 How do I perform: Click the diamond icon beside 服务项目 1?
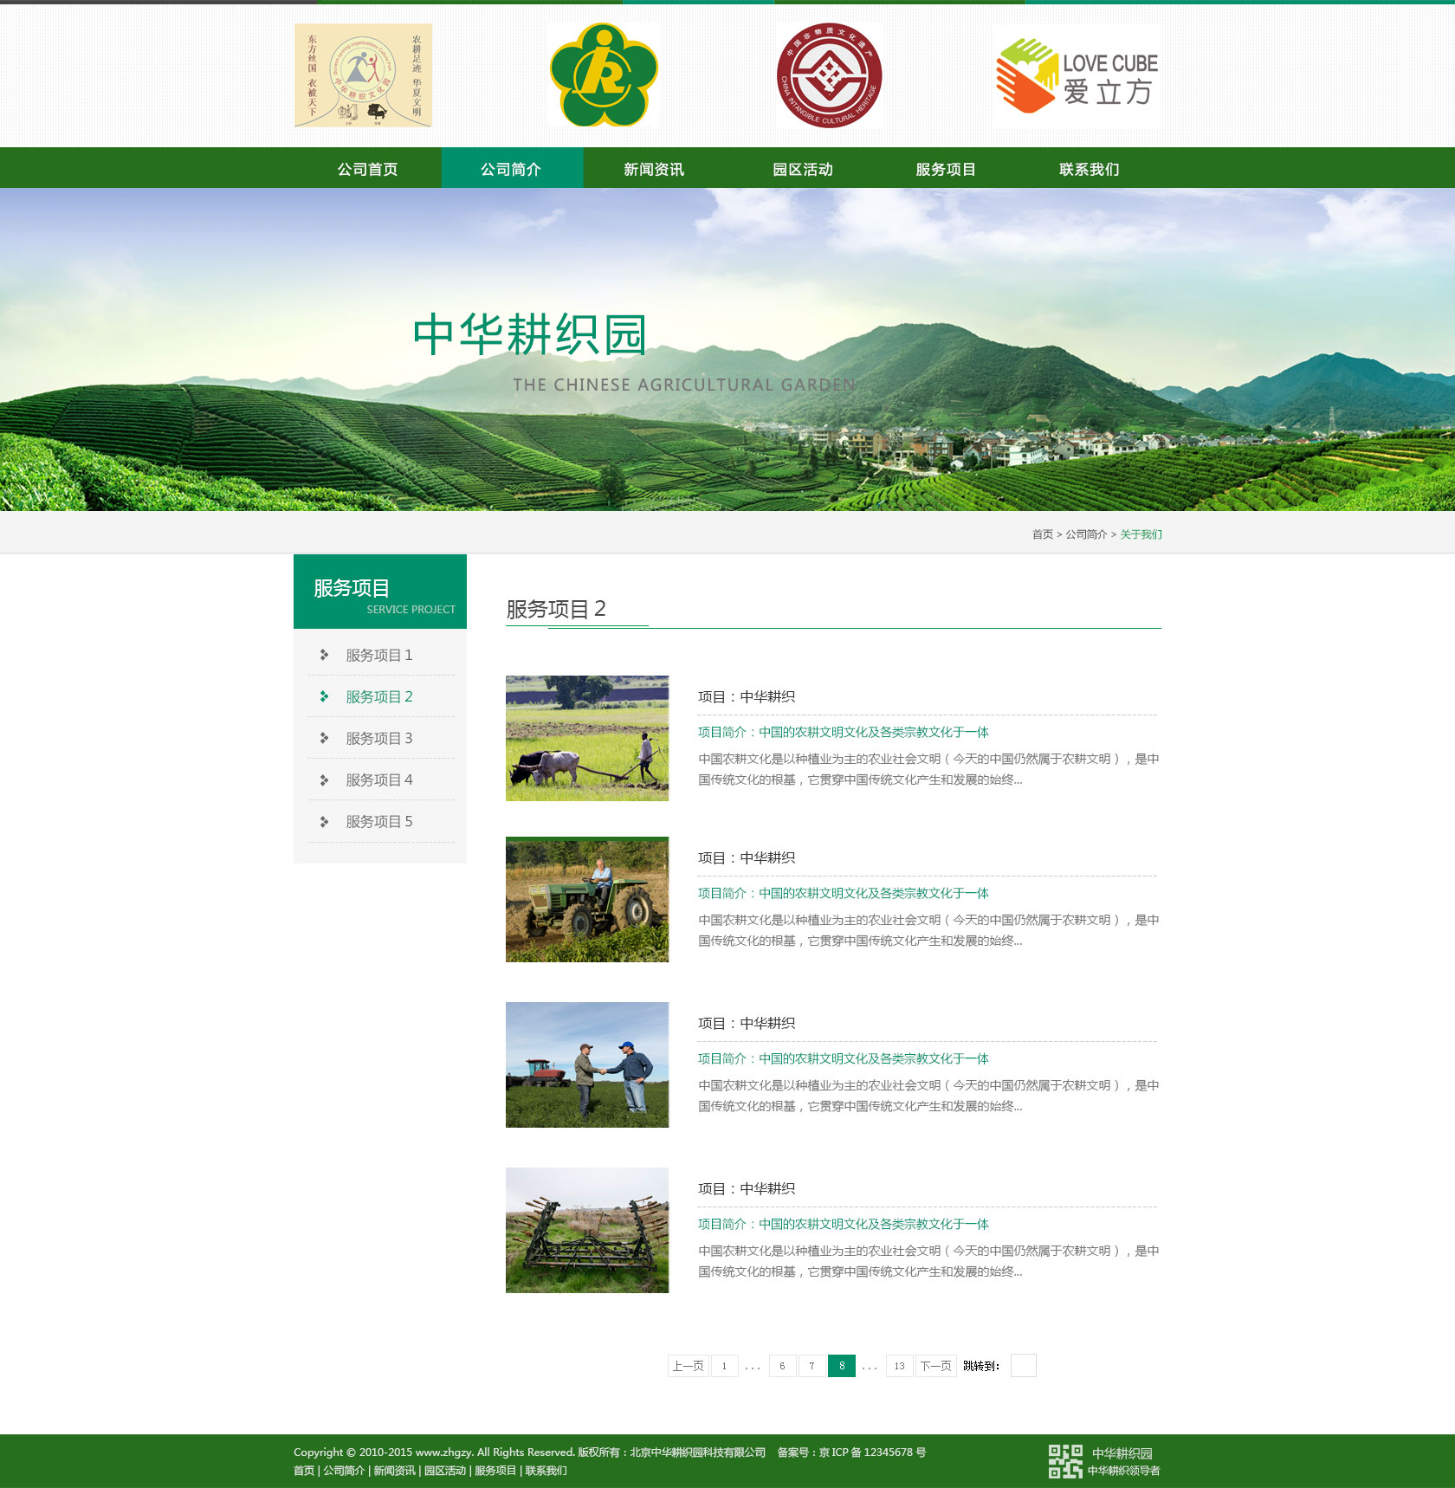(x=325, y=656)
